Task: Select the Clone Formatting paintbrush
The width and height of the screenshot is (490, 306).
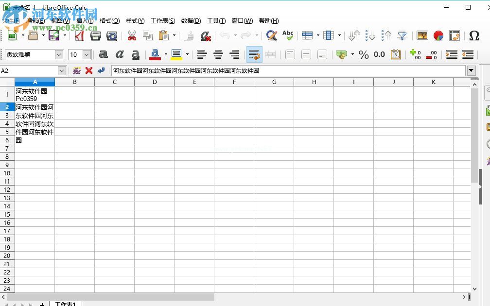Action: coord(189,36)
